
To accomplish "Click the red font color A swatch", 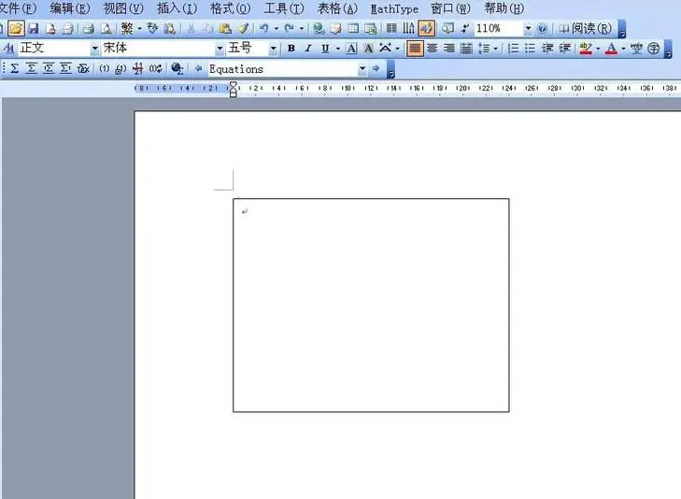I will pyautogui.click(x=611, y=49).
